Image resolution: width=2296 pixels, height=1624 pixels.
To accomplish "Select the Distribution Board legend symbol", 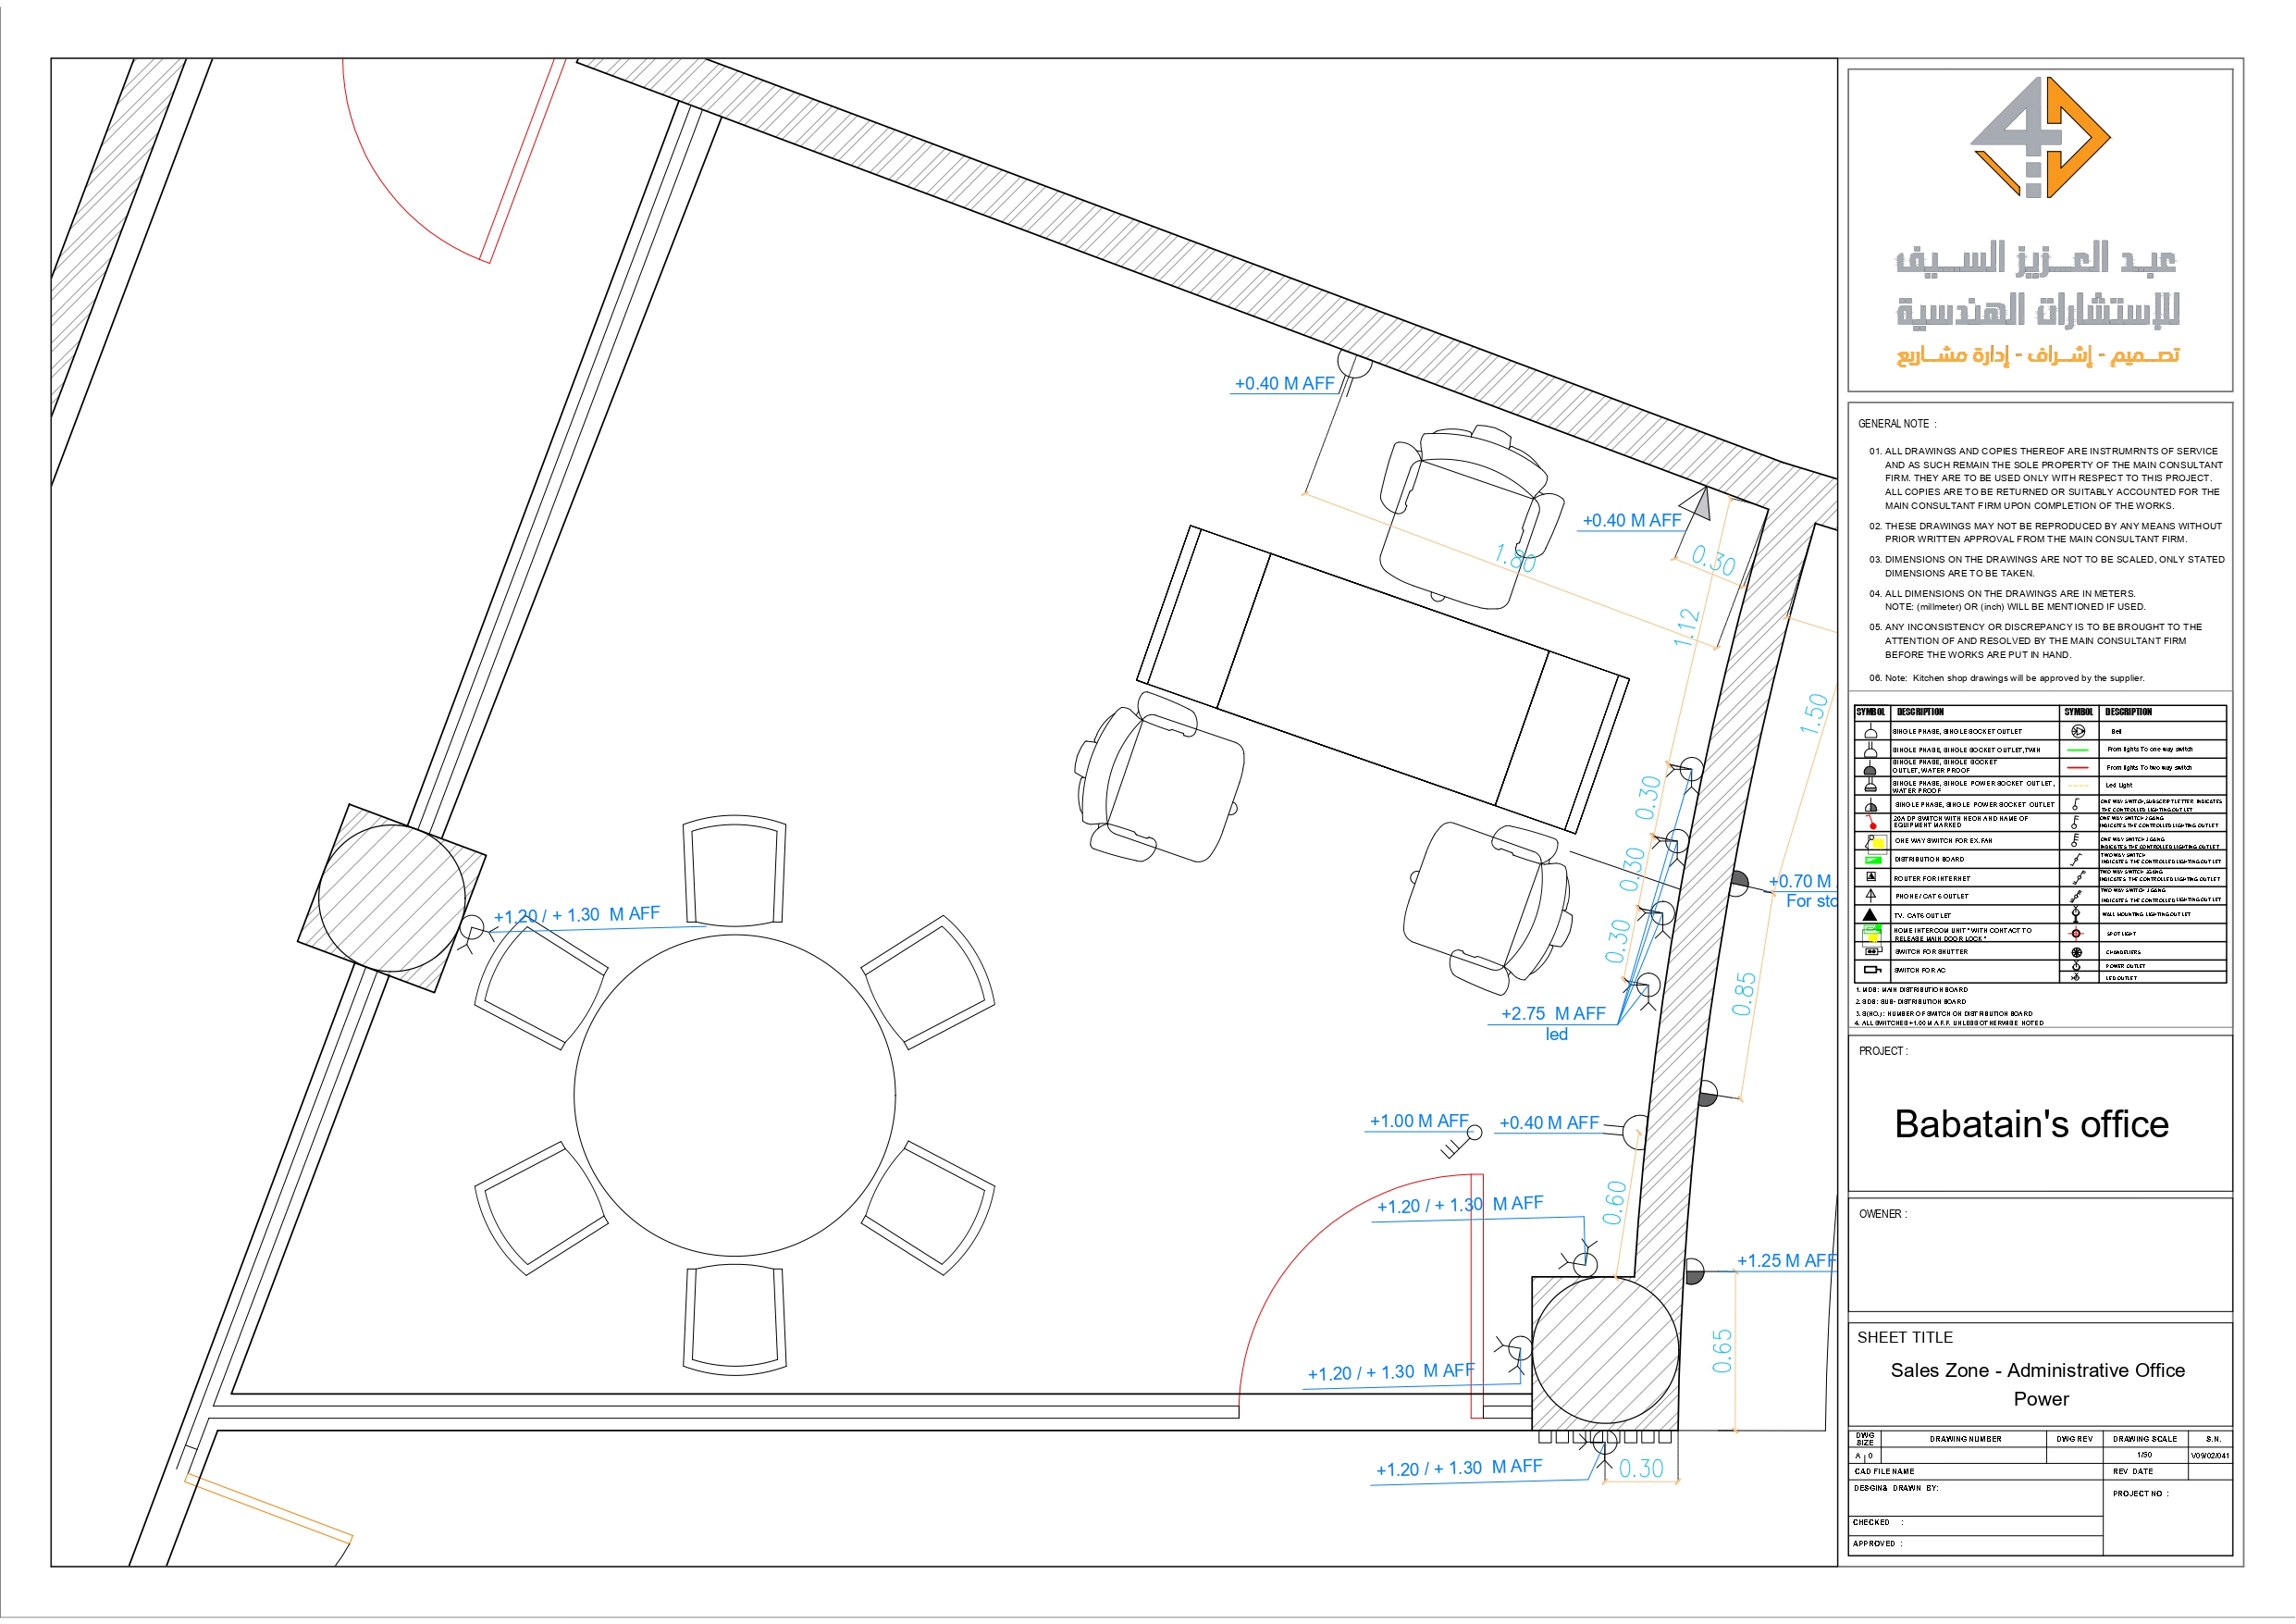I will tap(1873, 861).
